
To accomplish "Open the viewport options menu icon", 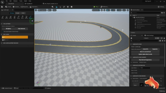I will 36,10.
